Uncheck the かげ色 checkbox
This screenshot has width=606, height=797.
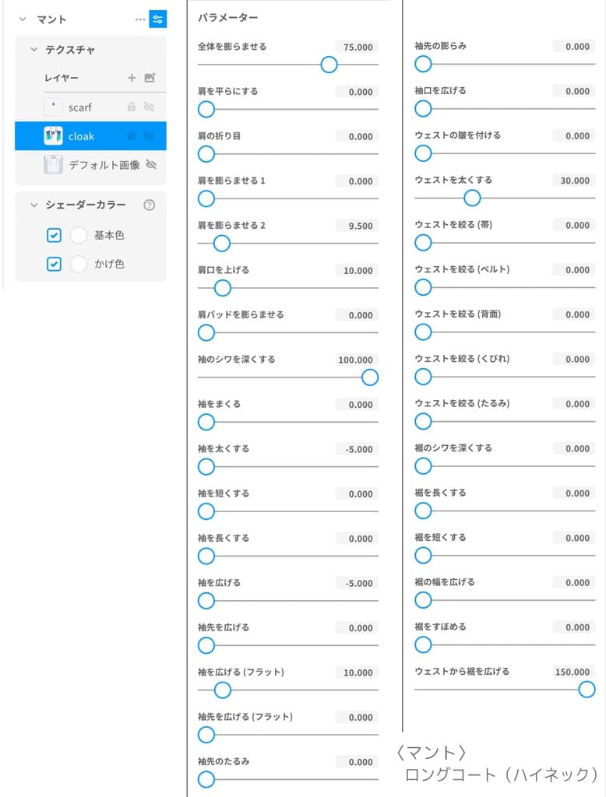tap(54, 265)
